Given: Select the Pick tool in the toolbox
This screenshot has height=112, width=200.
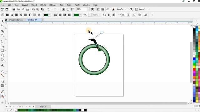Looking at the screenshot, I should coord(2,21).
